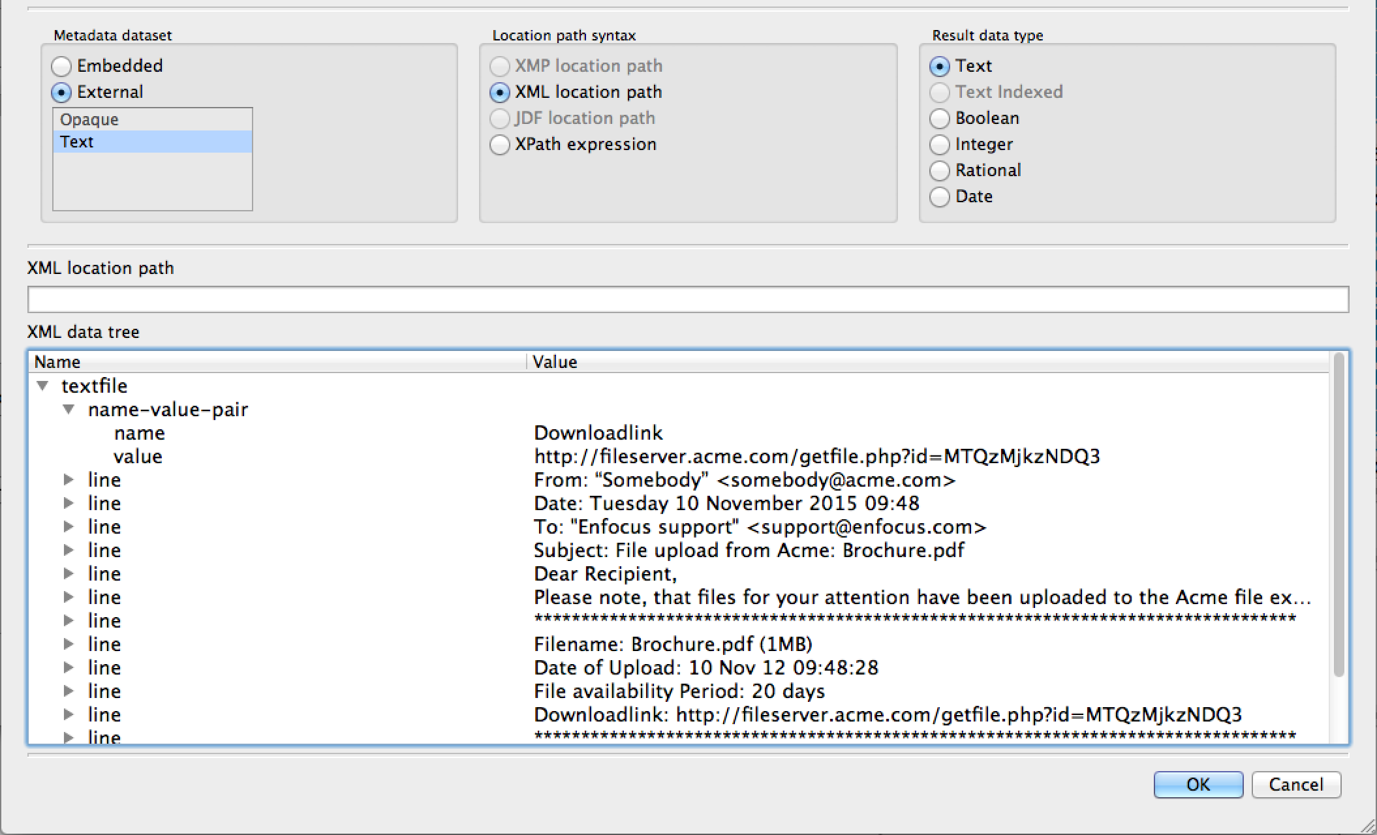1377x835 pixels.
Task: Collapse the textfile tree node
Action: pos(43,386)
